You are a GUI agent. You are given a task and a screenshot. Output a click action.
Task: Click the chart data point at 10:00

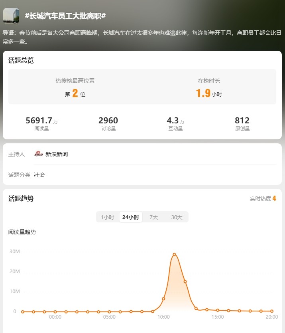click(163, 299)
